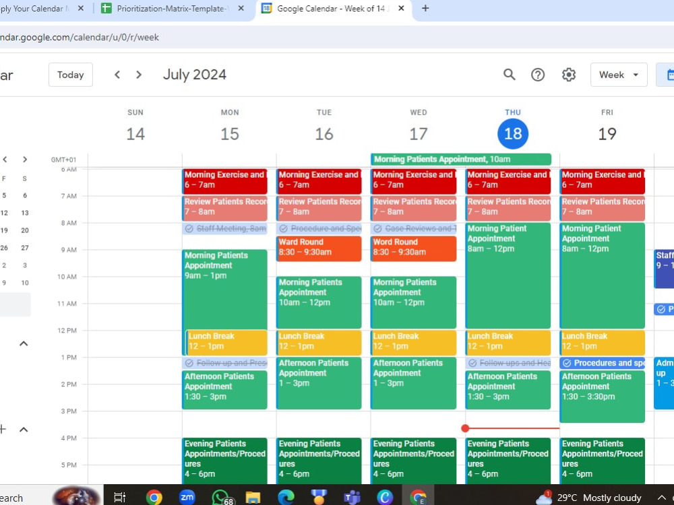Open weather widget 29°C Mostly cloudy
Screen dimensions: 674x505
[589, 498]
